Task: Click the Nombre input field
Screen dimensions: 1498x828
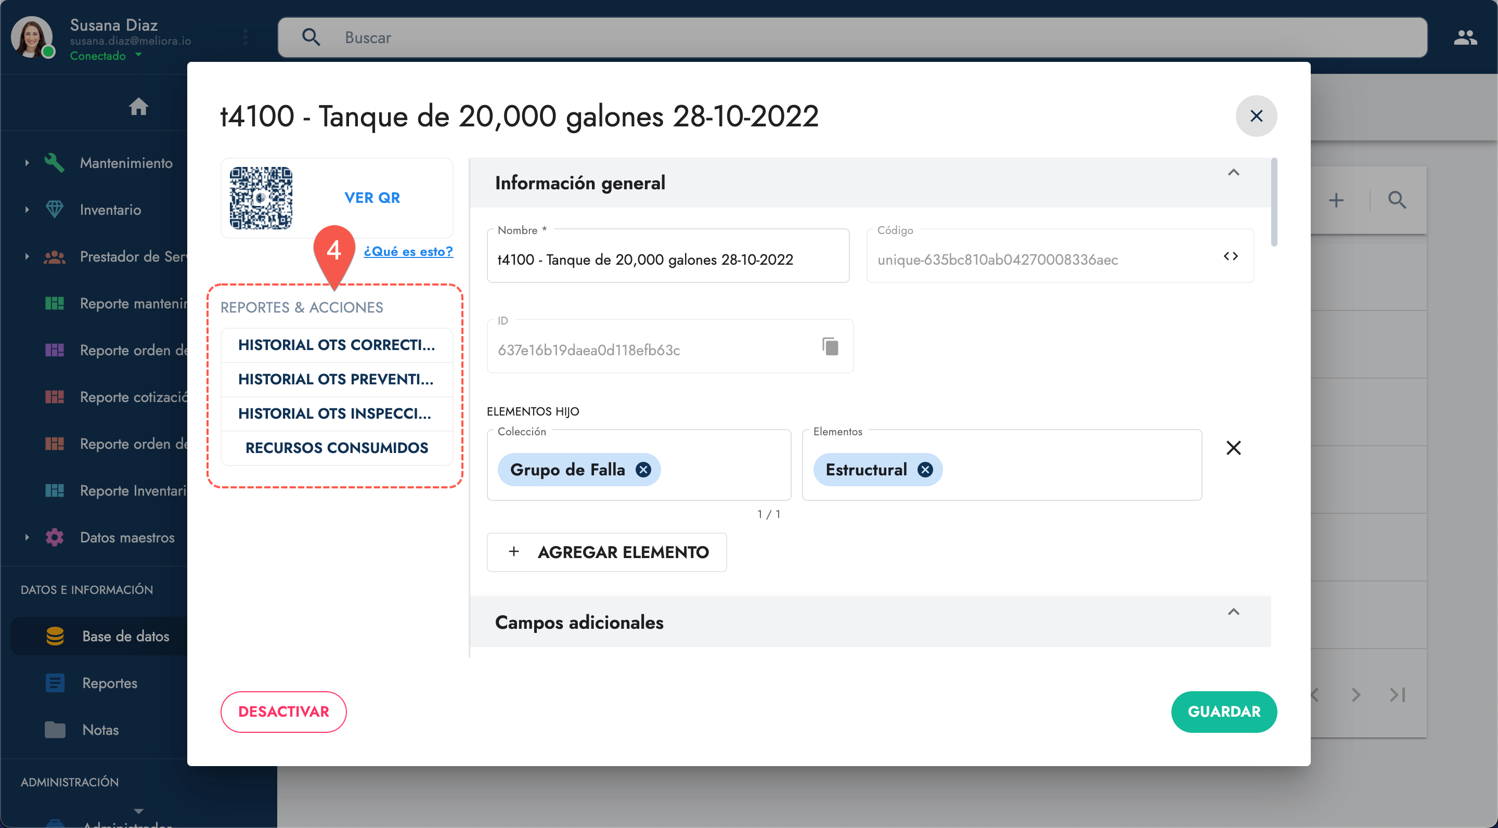Action: [668, 256]
